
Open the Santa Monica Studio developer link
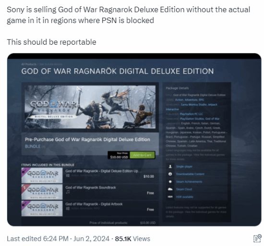coord(192,104)
